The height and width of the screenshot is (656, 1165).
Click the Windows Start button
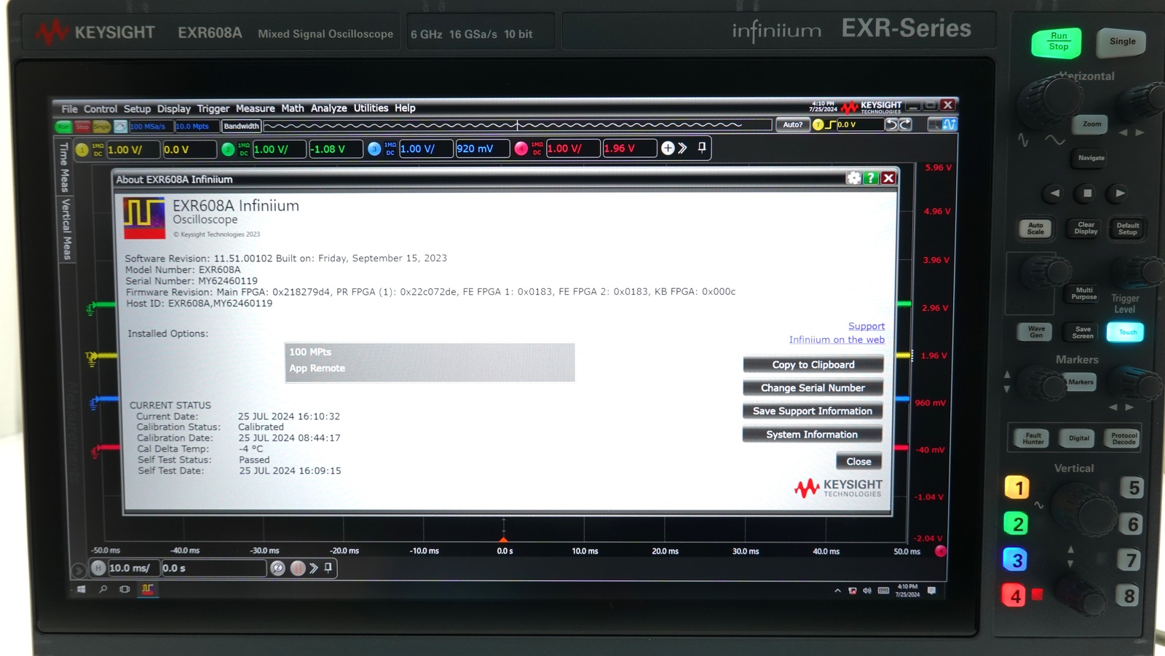[x=82, y=589]
